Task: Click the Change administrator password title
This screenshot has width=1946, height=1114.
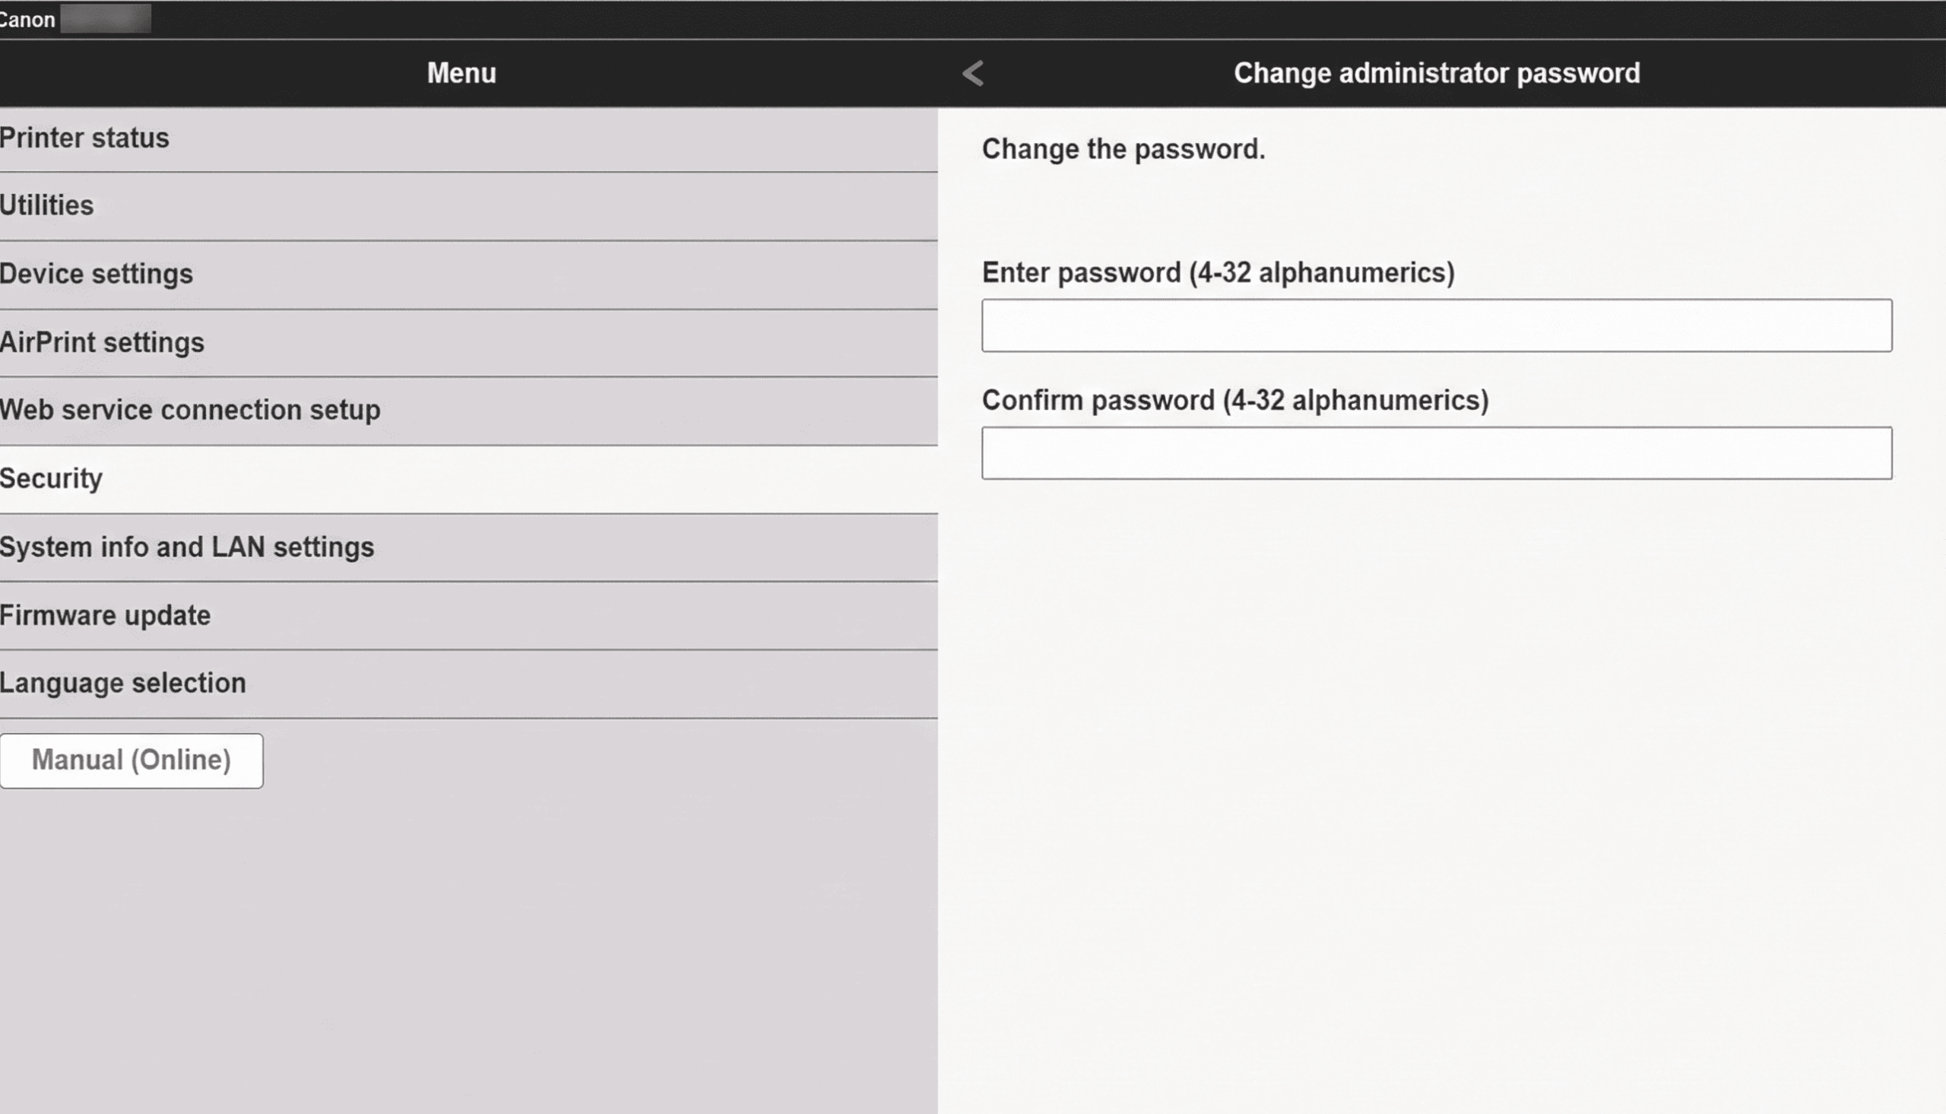Action: click(x=1436, y=72)
